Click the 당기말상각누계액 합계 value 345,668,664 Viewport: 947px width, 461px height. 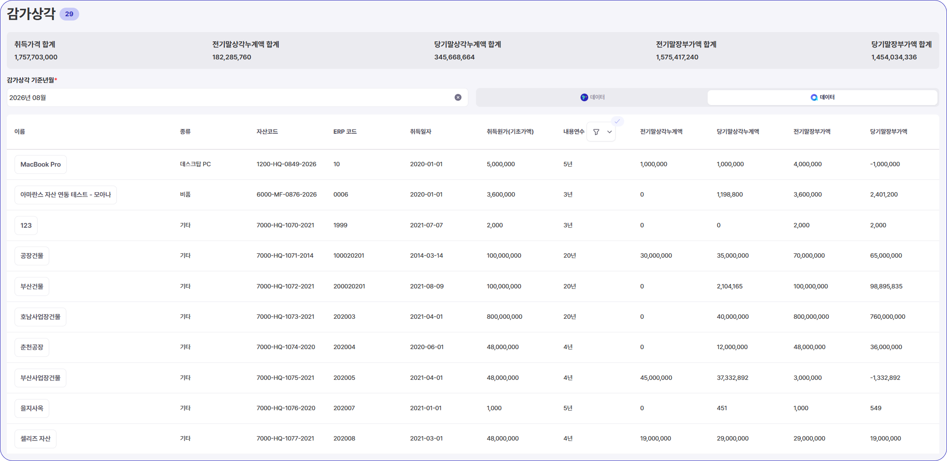[454, 57]
